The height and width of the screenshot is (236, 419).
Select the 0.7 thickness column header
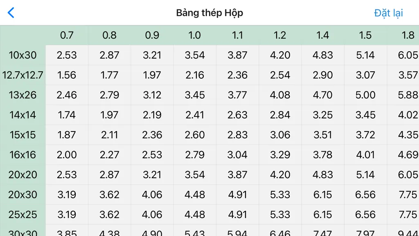67,35
